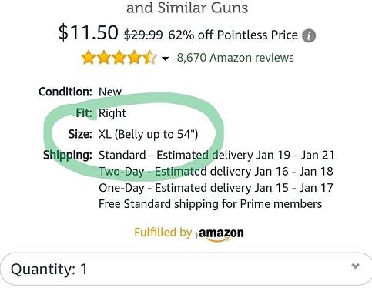This screenshot has width=372, height=288.
Task: Click the struck-through $29.99 list price
Action: point(143,35)
